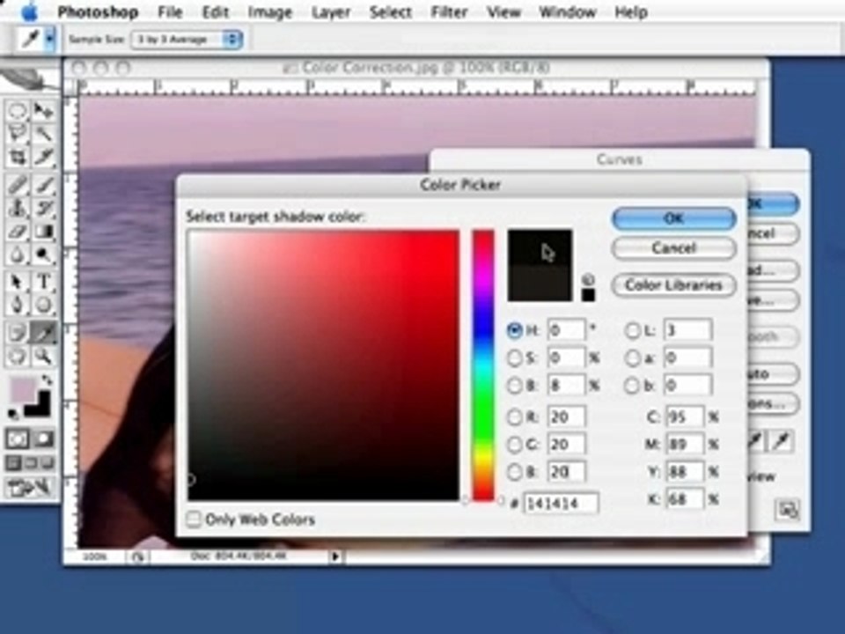Jump to ImageReady button in toolbox
This screenshot has width=845, height=634.
pyautogui.click(x=30, y=488)
